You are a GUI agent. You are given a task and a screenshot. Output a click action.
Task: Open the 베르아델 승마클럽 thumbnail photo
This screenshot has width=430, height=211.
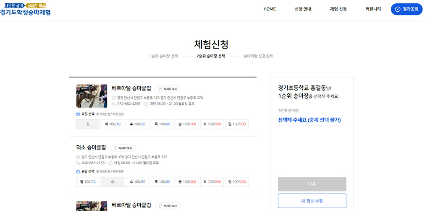[x=89, y=96]
